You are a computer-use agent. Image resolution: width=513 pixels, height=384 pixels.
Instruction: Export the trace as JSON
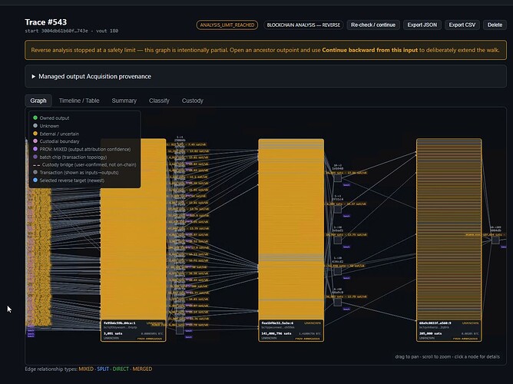(x=422, y=25)
